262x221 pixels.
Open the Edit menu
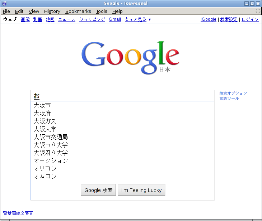tap(19, 11)
